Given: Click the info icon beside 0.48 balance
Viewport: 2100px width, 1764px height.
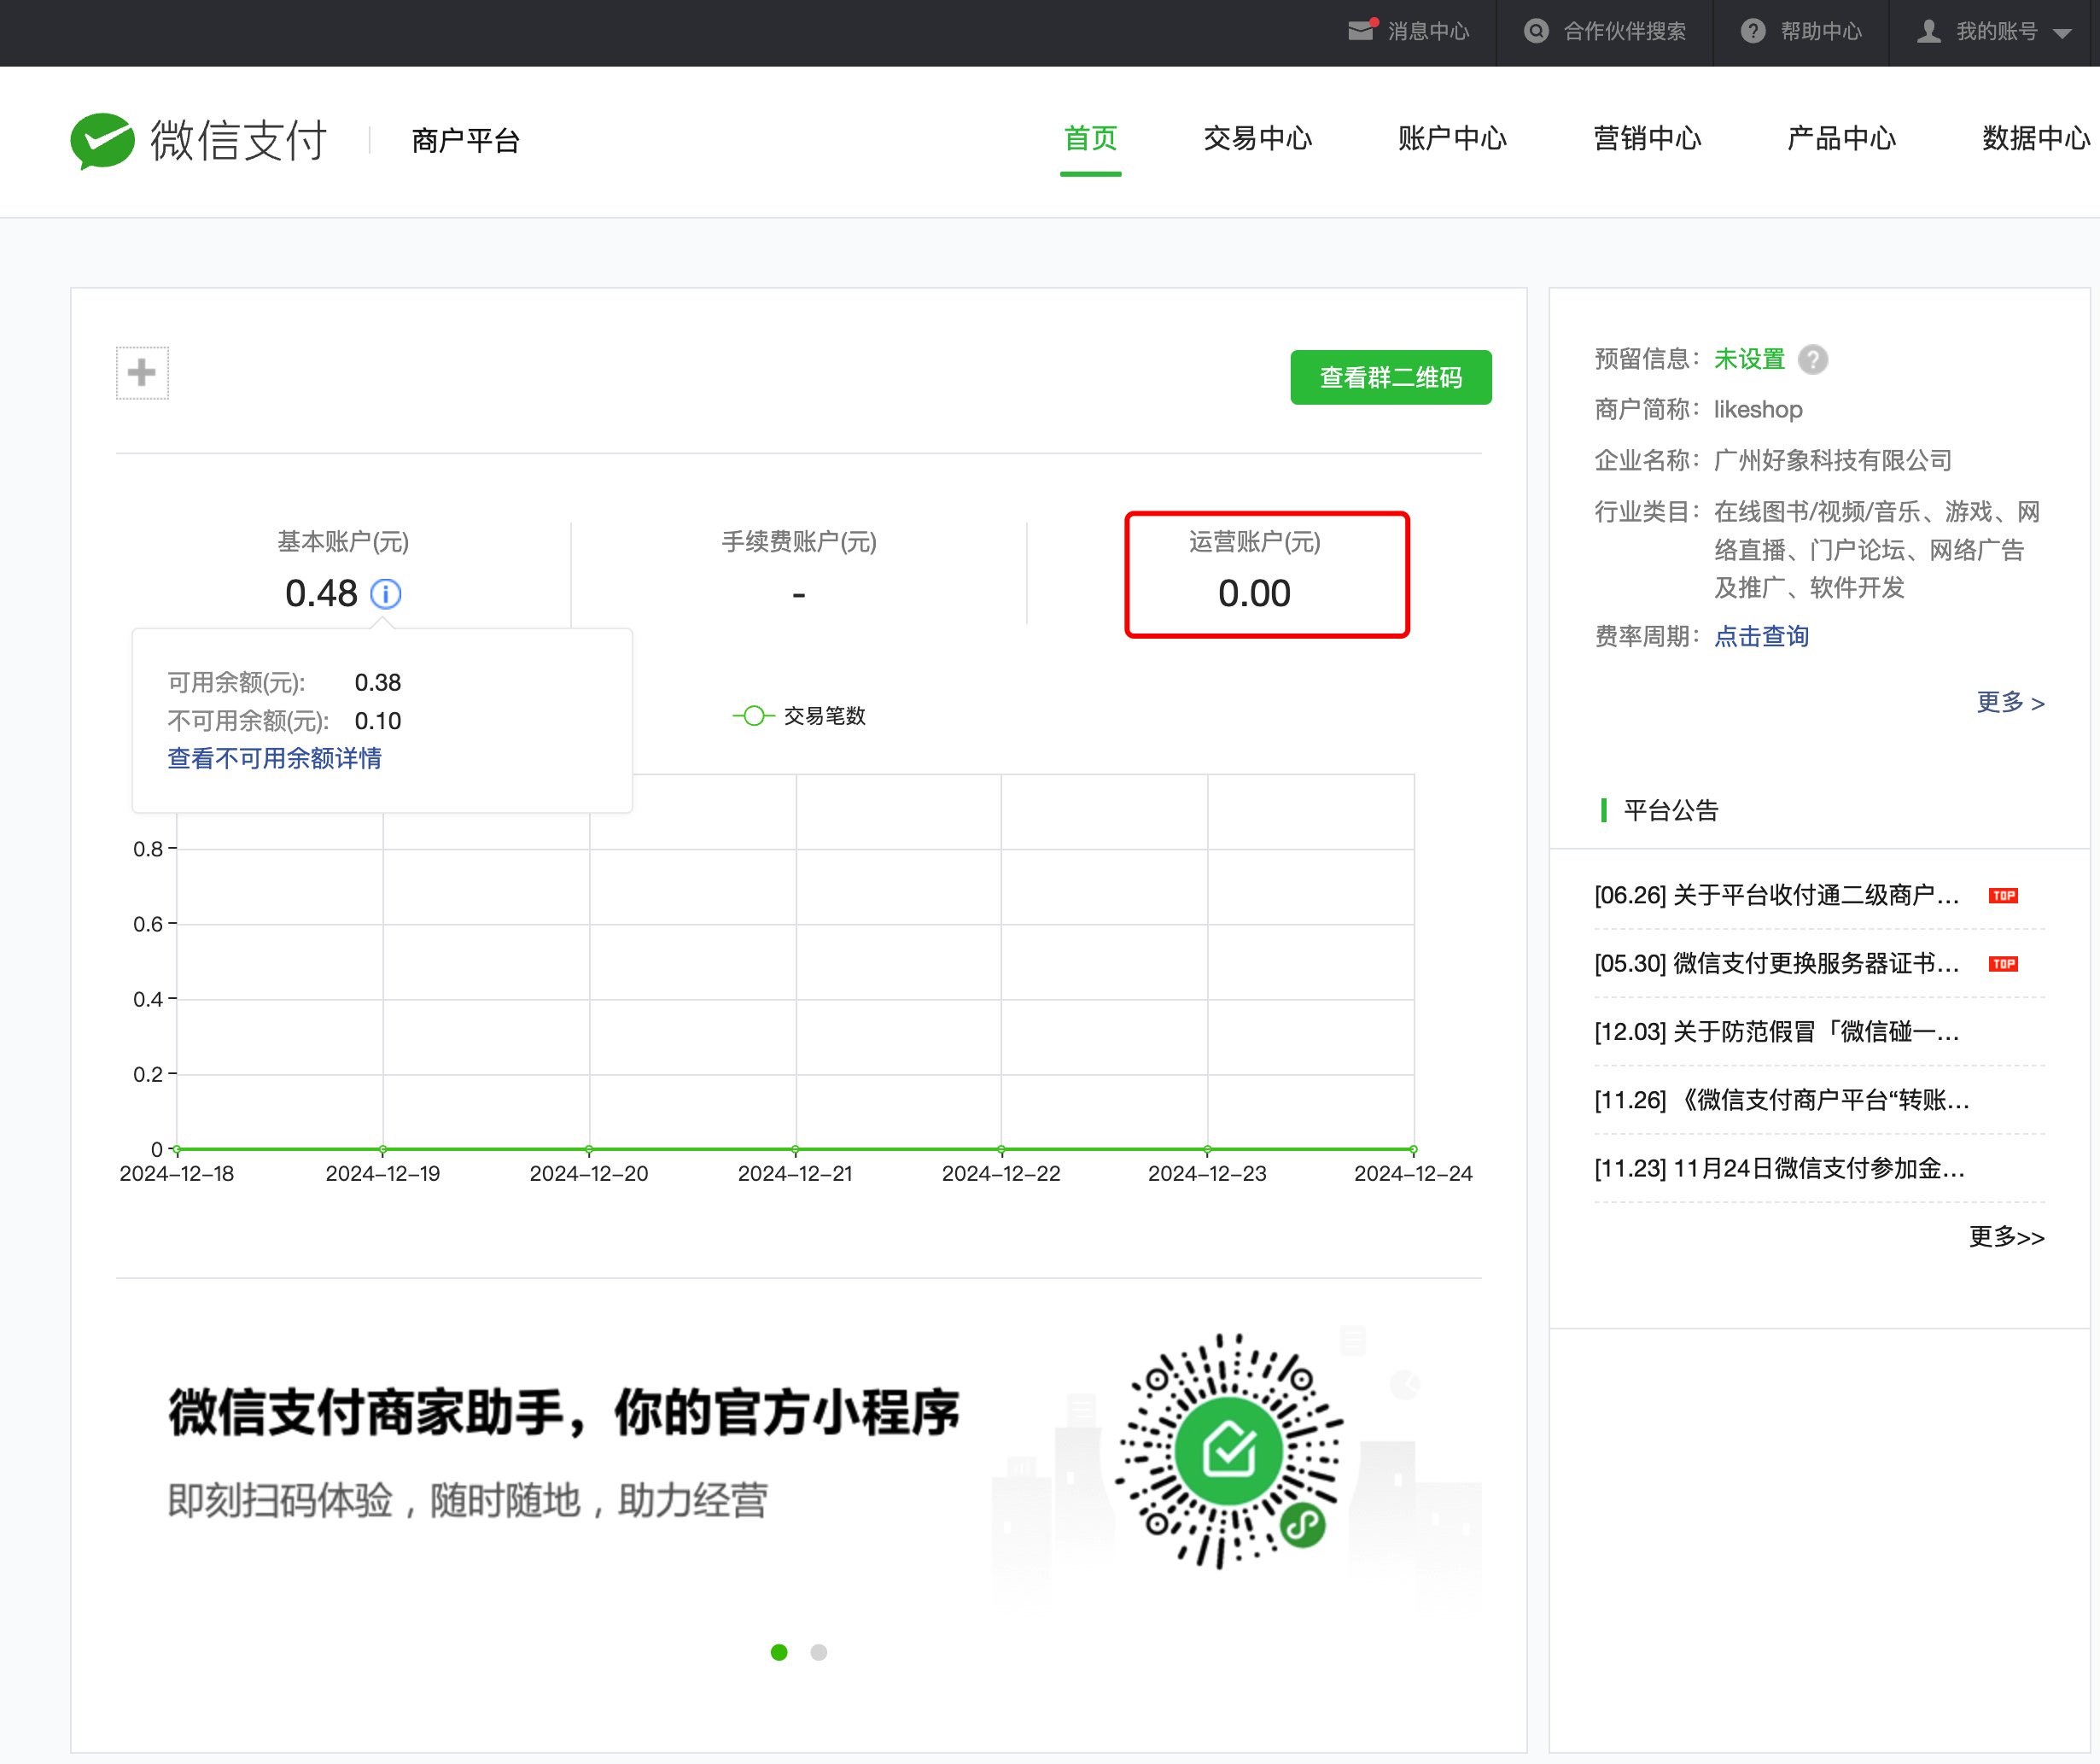Looking at the screenshot, I should pyautogui.click(x=386, y=594).
